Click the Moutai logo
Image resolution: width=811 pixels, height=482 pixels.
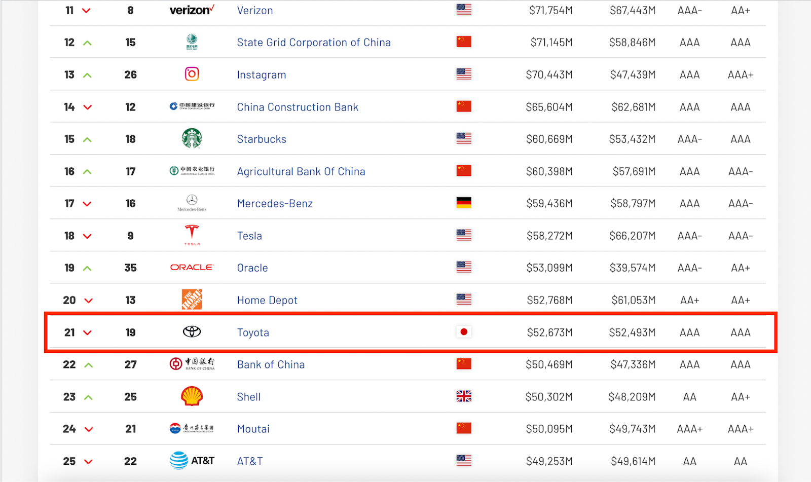tap(192, 428)
